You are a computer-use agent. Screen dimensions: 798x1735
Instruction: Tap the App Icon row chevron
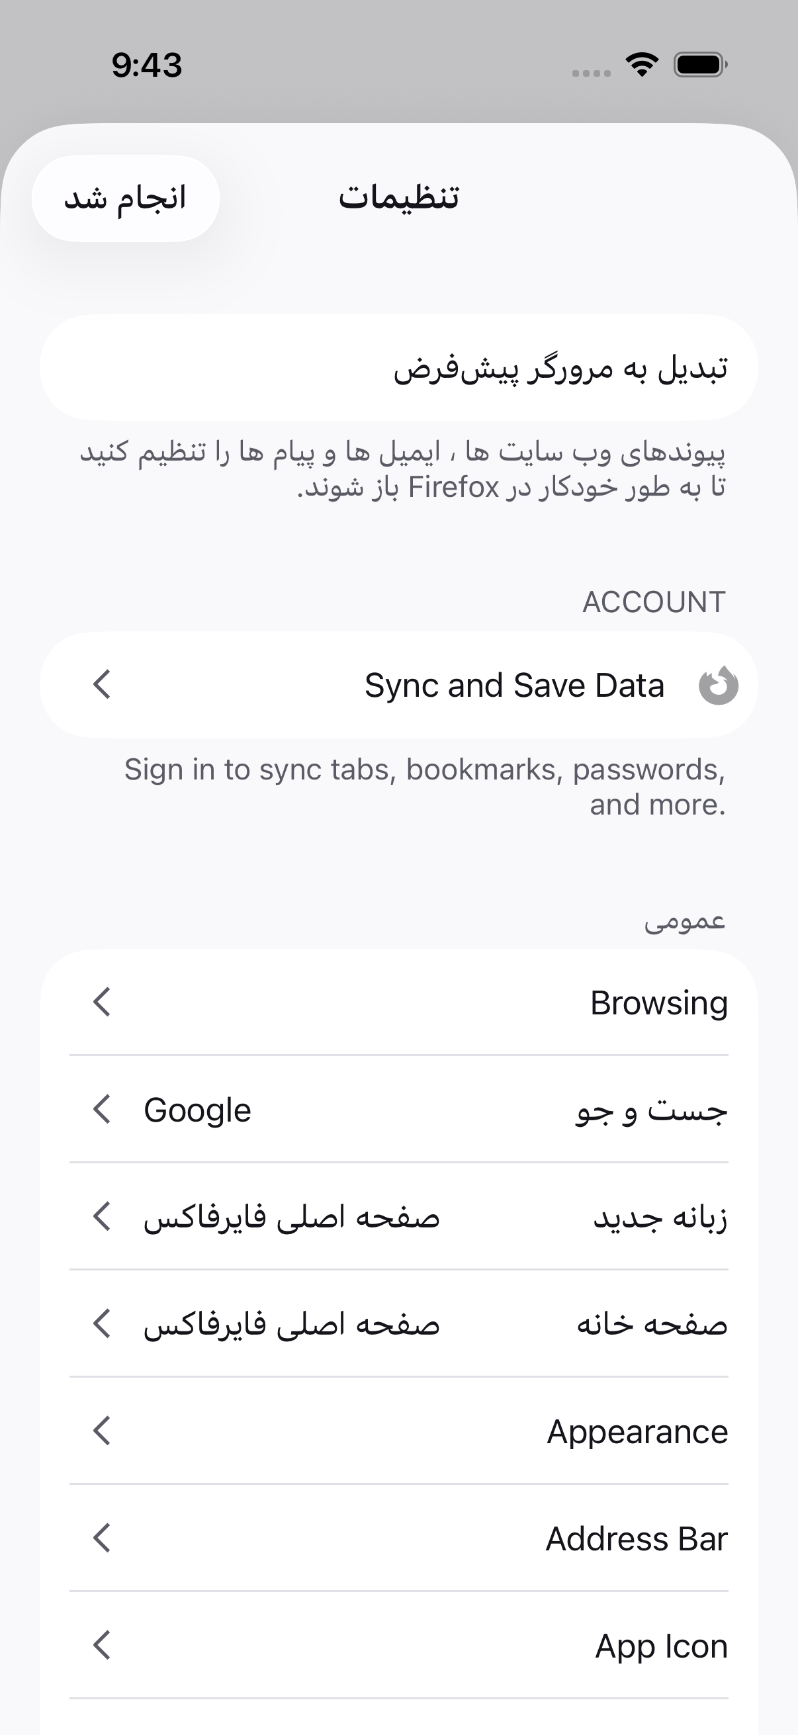pyautogui.click(x=101, y=1646)
